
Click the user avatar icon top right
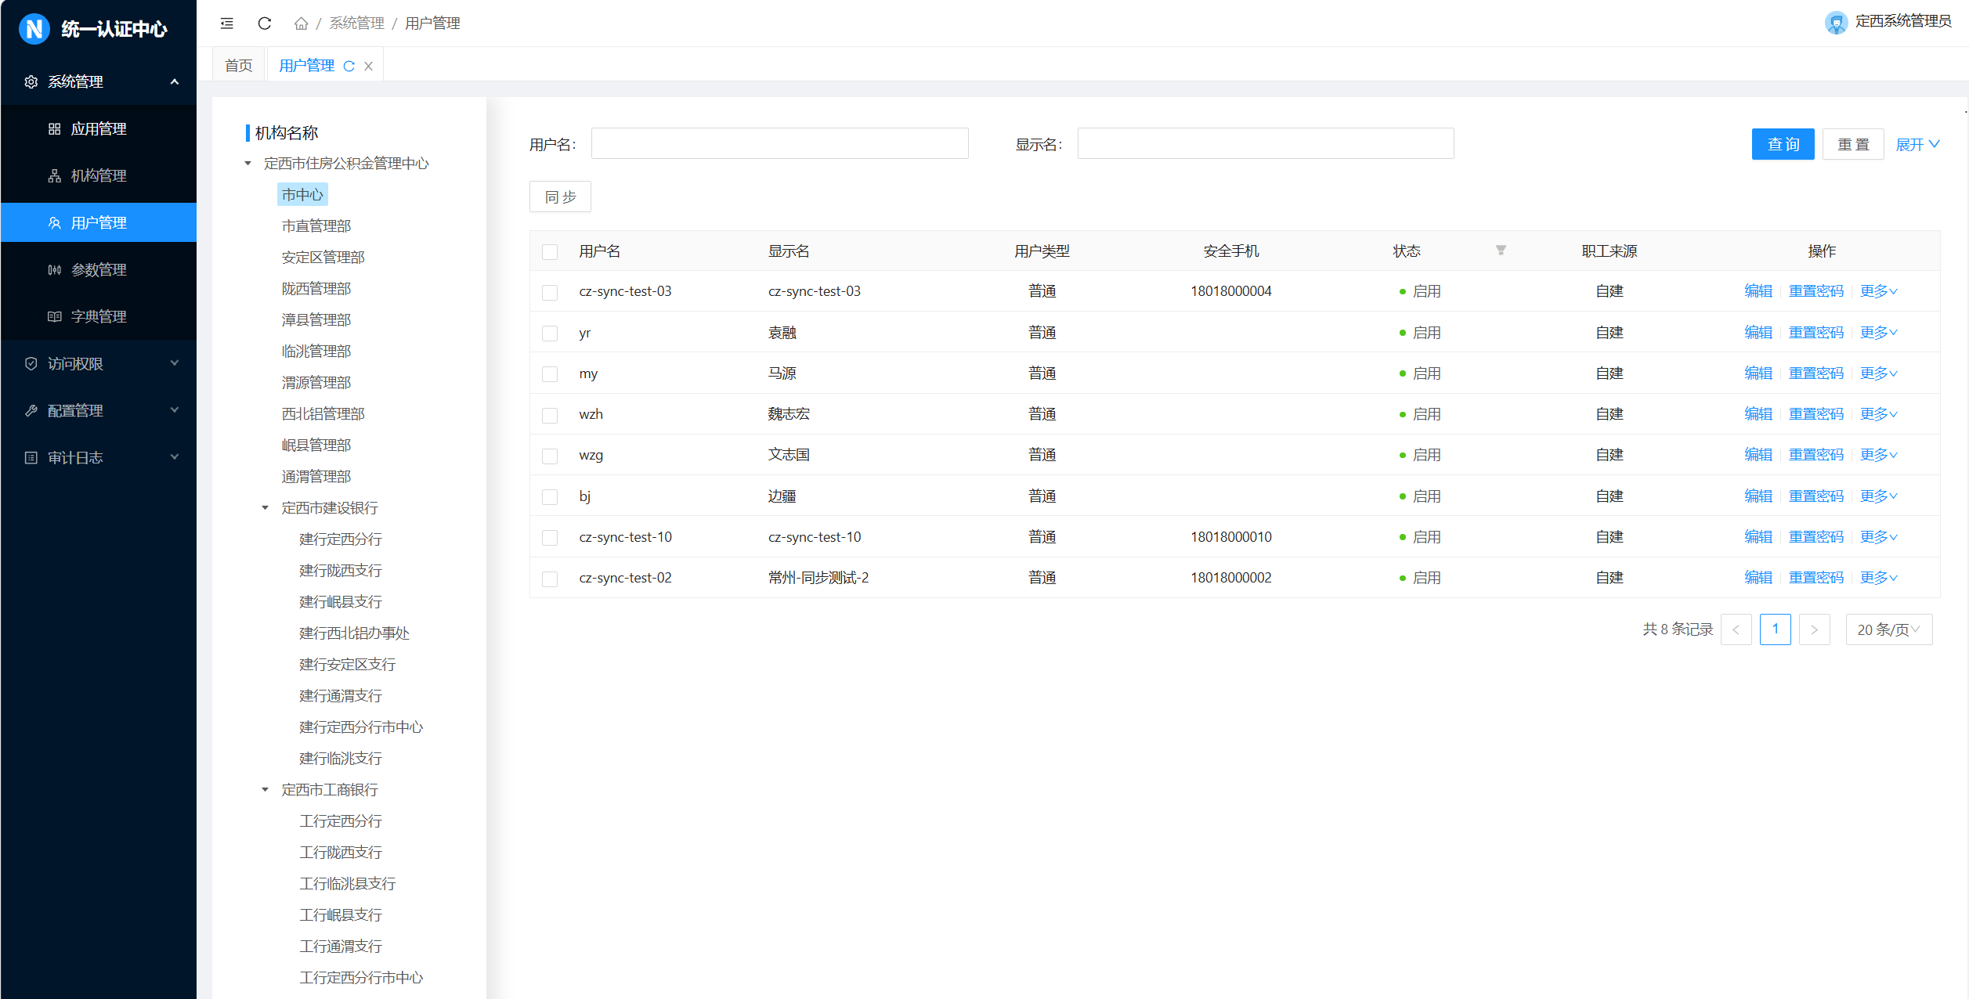coord(1835,22)
